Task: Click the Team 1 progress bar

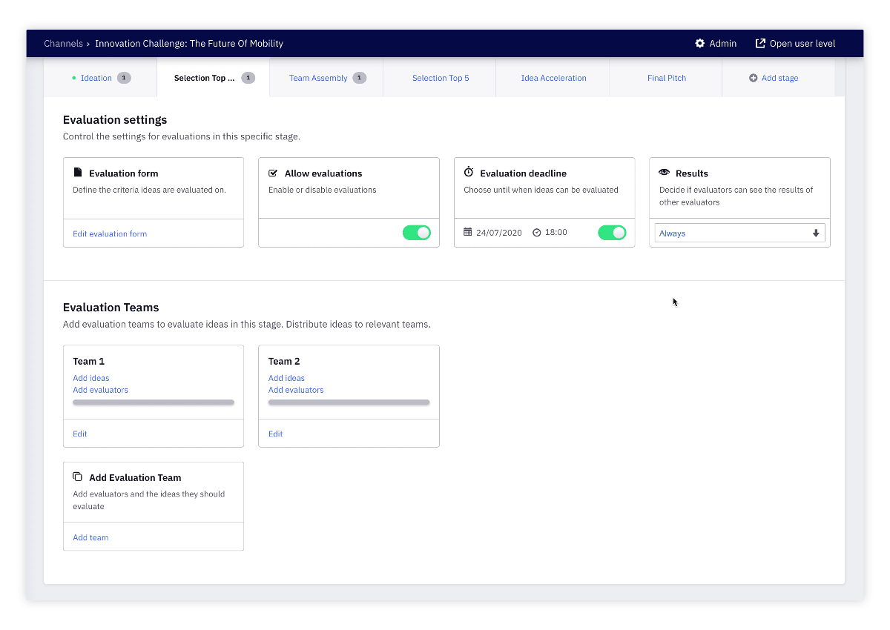Action: click(x=154, y=402)
